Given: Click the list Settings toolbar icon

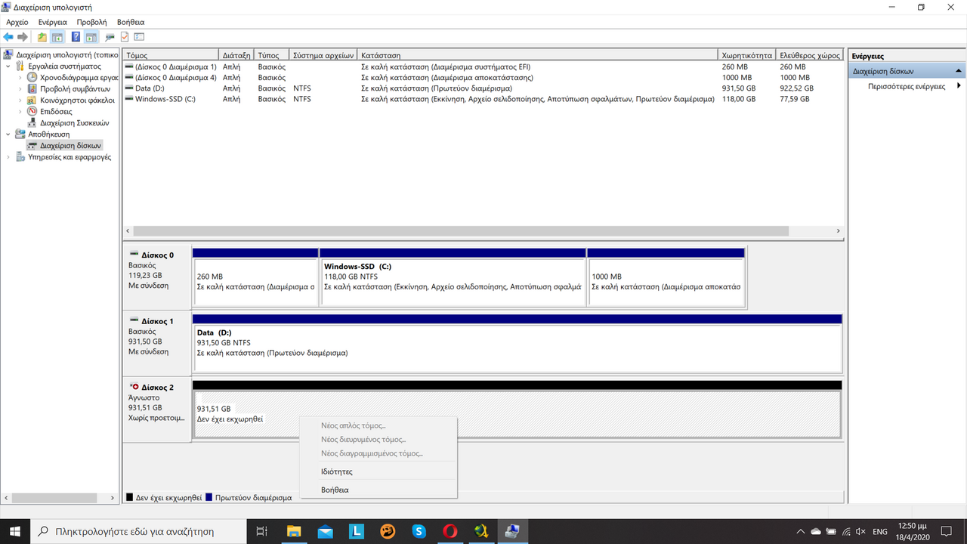Looking at the screenshot, I should [139, 37].
